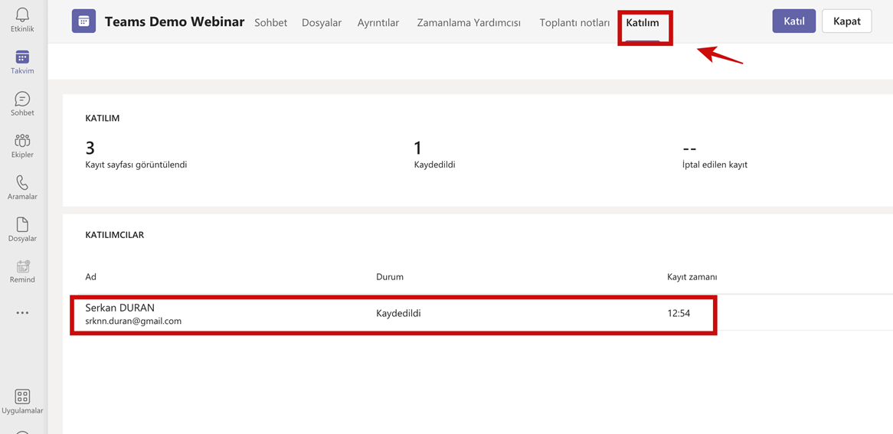Click the Teams Demo Webinar title
Viewport: 893px width, 434px height.
click(x=175, y=22)
